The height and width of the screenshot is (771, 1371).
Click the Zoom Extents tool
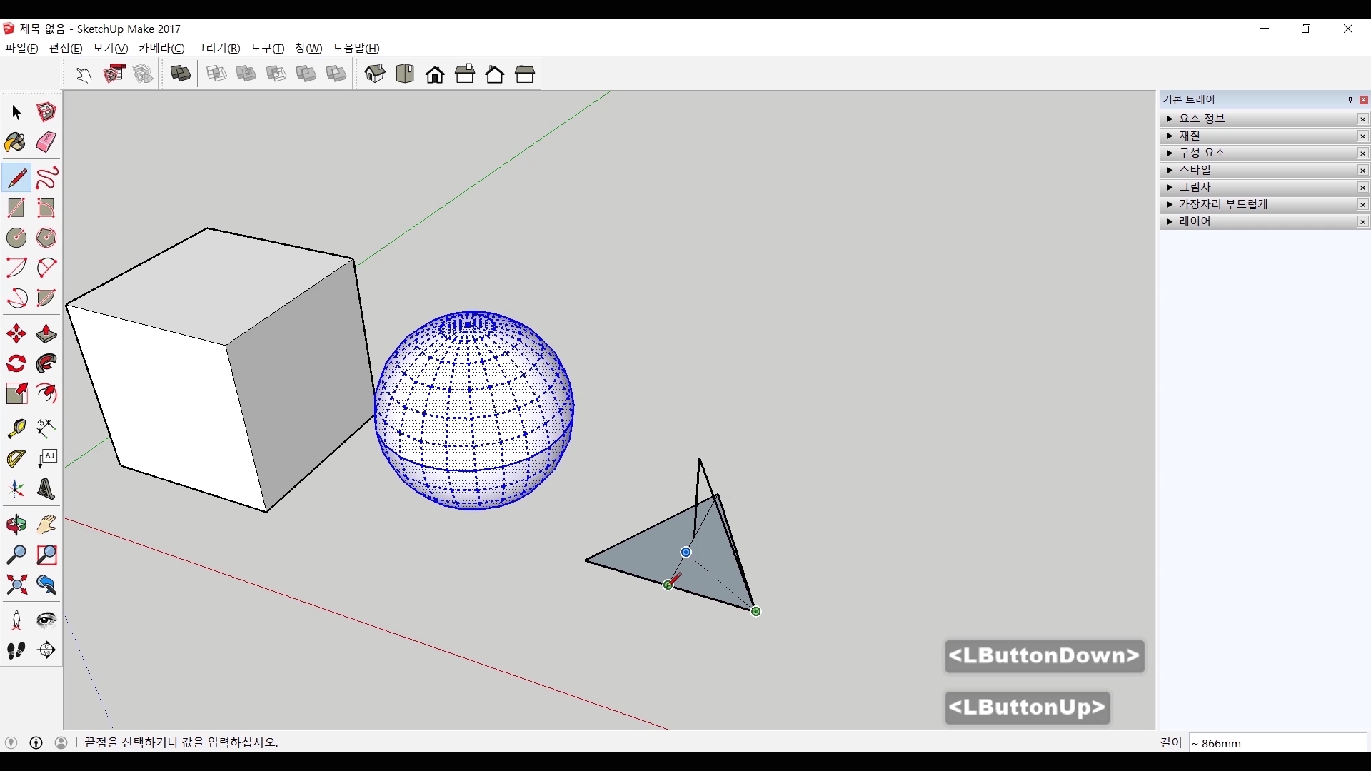coord(16,585)
